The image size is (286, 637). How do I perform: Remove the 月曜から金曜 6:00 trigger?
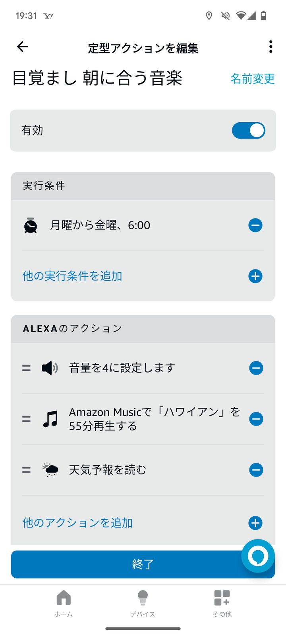pos(255,225)
